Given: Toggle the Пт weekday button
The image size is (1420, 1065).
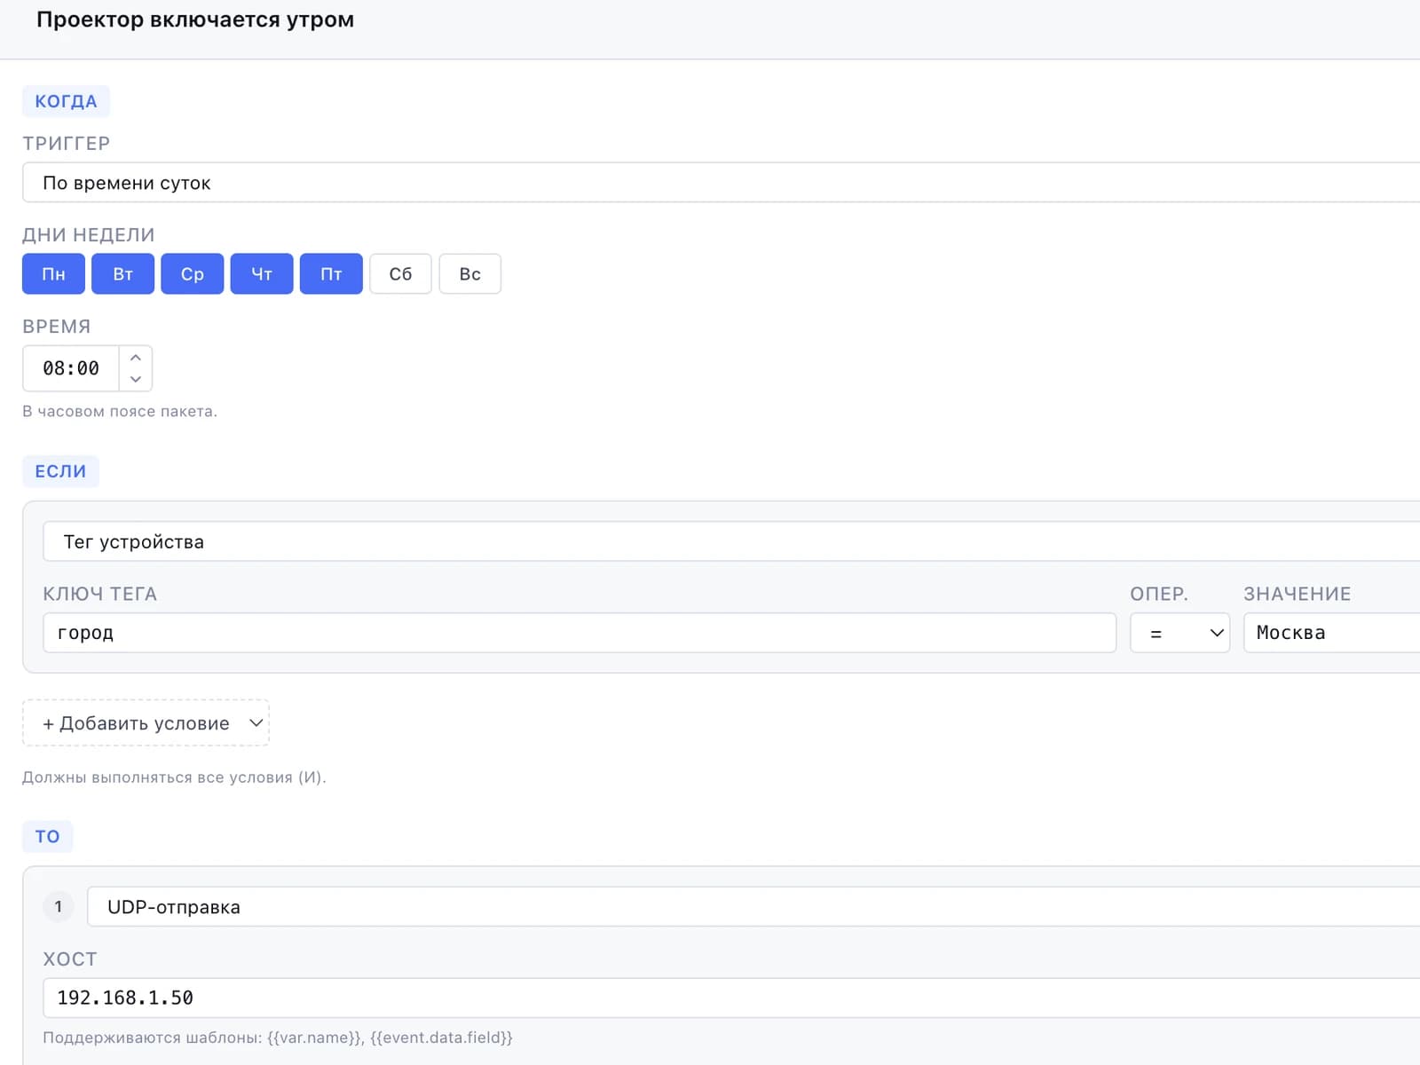Looking at the screenshot, I should [x=331, y=273].
